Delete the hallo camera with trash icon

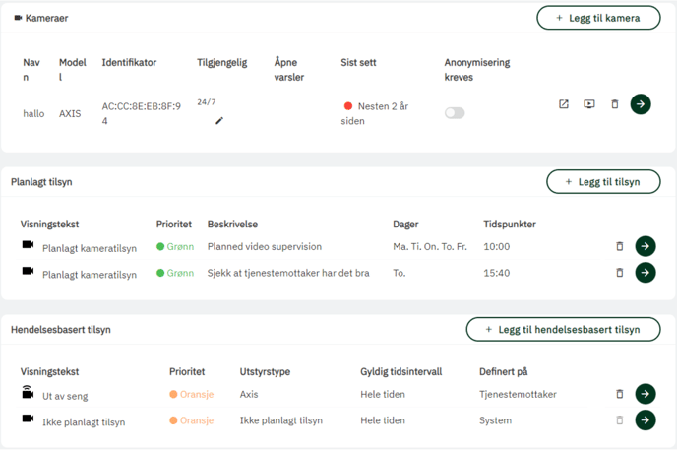tap(615, 104)
